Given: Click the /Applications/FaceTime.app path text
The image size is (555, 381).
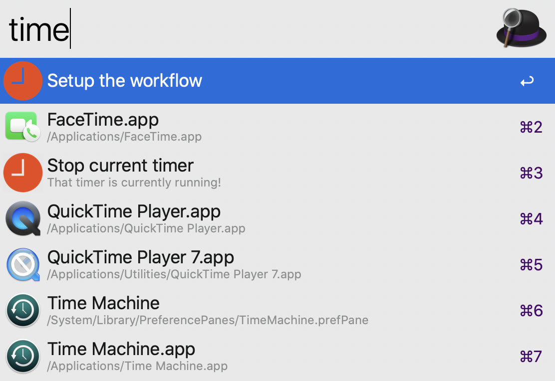Looking at the screenshot, I should [124, 137].
